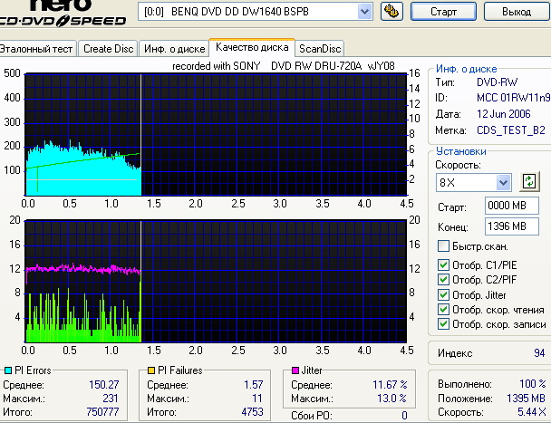
Task: Switch to the Эталонный тест tab
Action: tap(36, 49)
